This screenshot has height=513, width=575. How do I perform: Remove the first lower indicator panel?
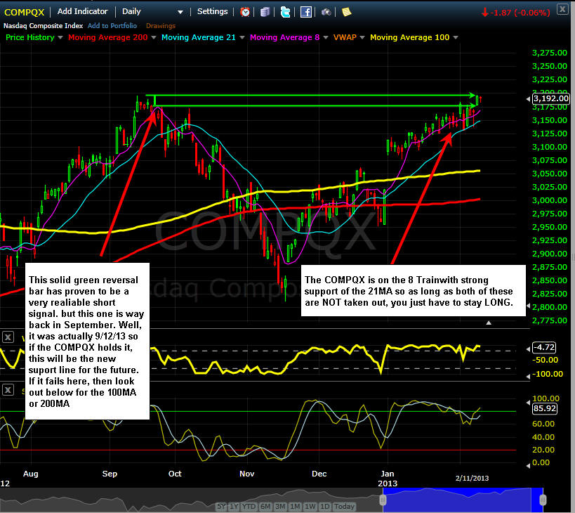(x=8, y=337)
